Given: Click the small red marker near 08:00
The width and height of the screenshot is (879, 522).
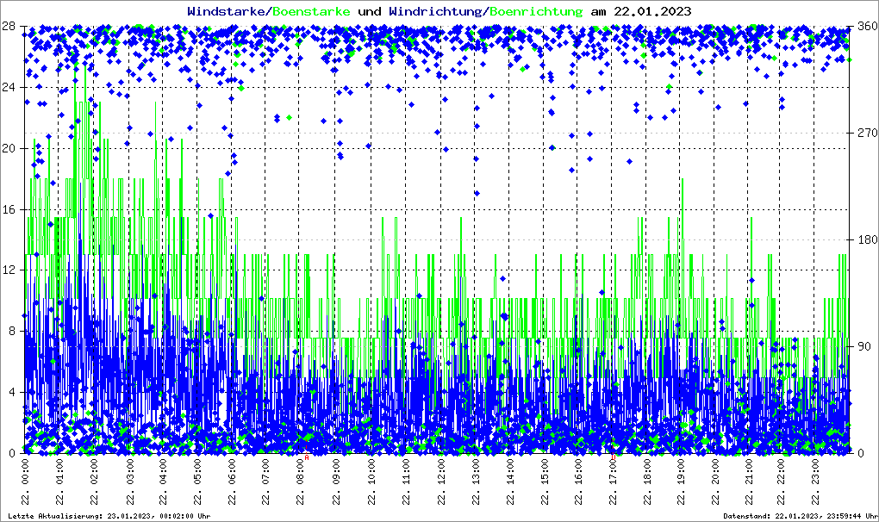Looking at the screenshot, I should [306, 458].
